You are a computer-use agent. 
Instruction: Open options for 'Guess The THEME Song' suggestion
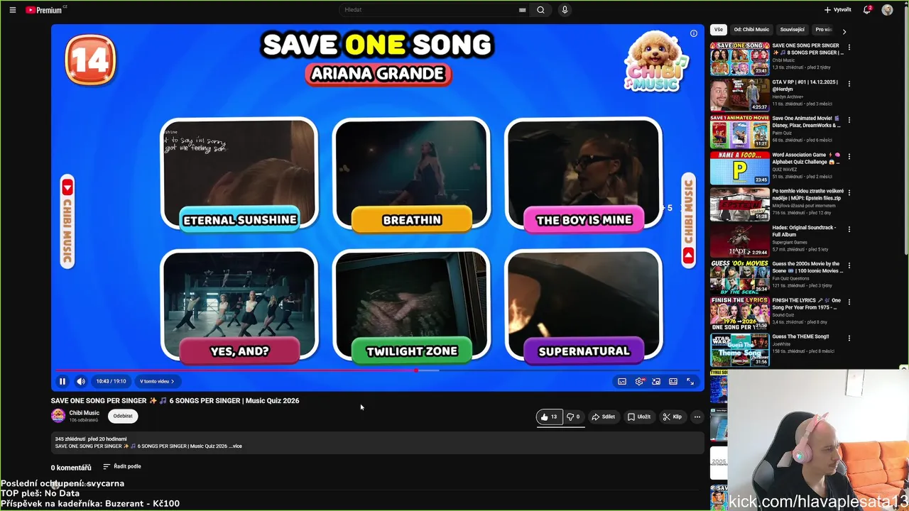849,337
